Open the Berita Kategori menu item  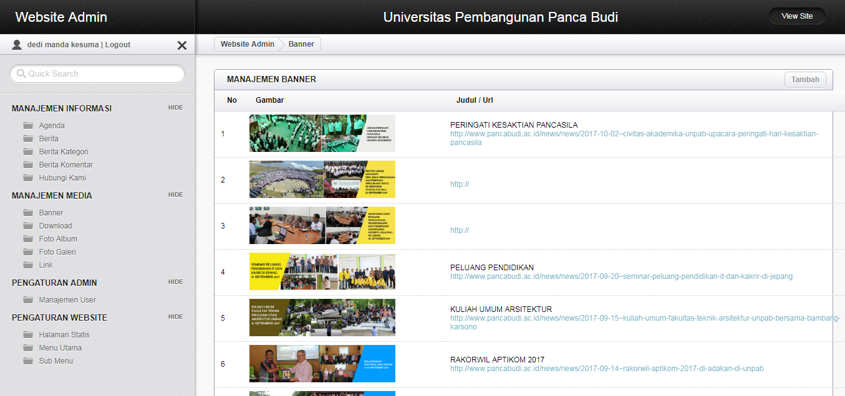coord(64,152)
